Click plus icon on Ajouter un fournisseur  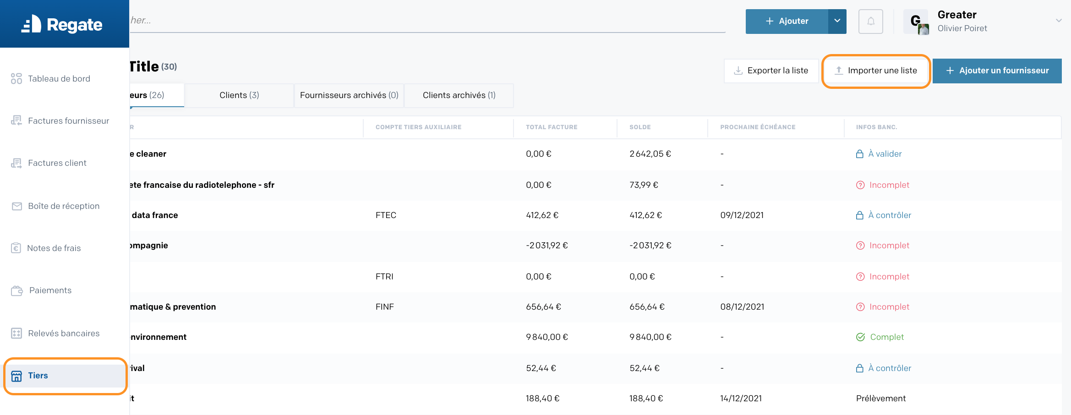[950, 71]
